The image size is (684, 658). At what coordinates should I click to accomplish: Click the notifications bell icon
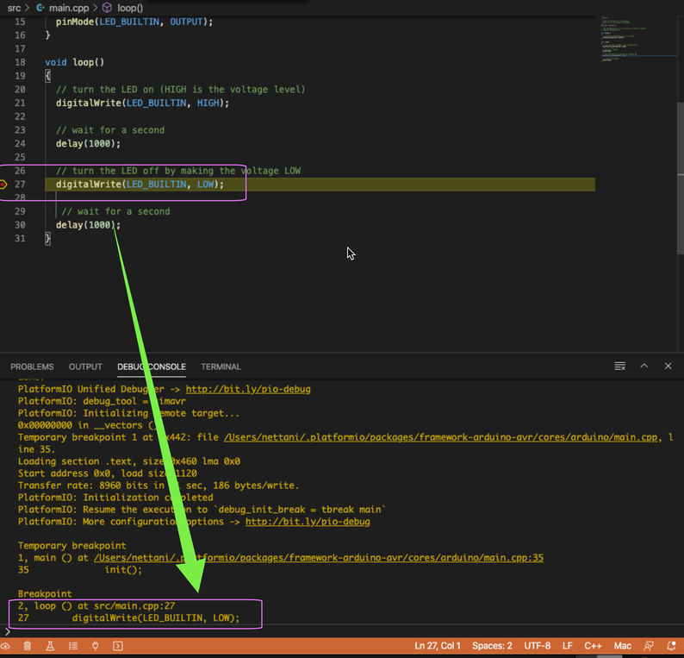coord(671,646)
